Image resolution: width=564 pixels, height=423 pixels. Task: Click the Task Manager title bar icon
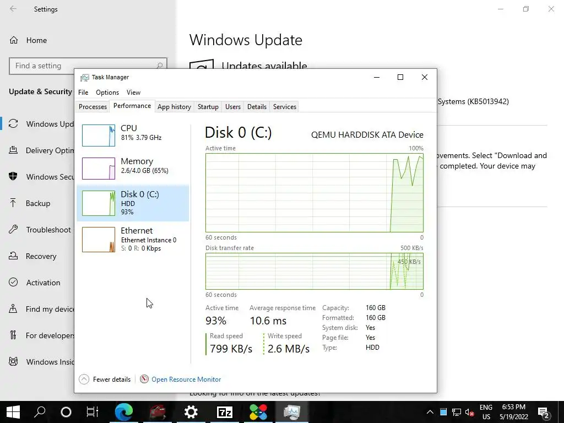[x=84, y=77]
